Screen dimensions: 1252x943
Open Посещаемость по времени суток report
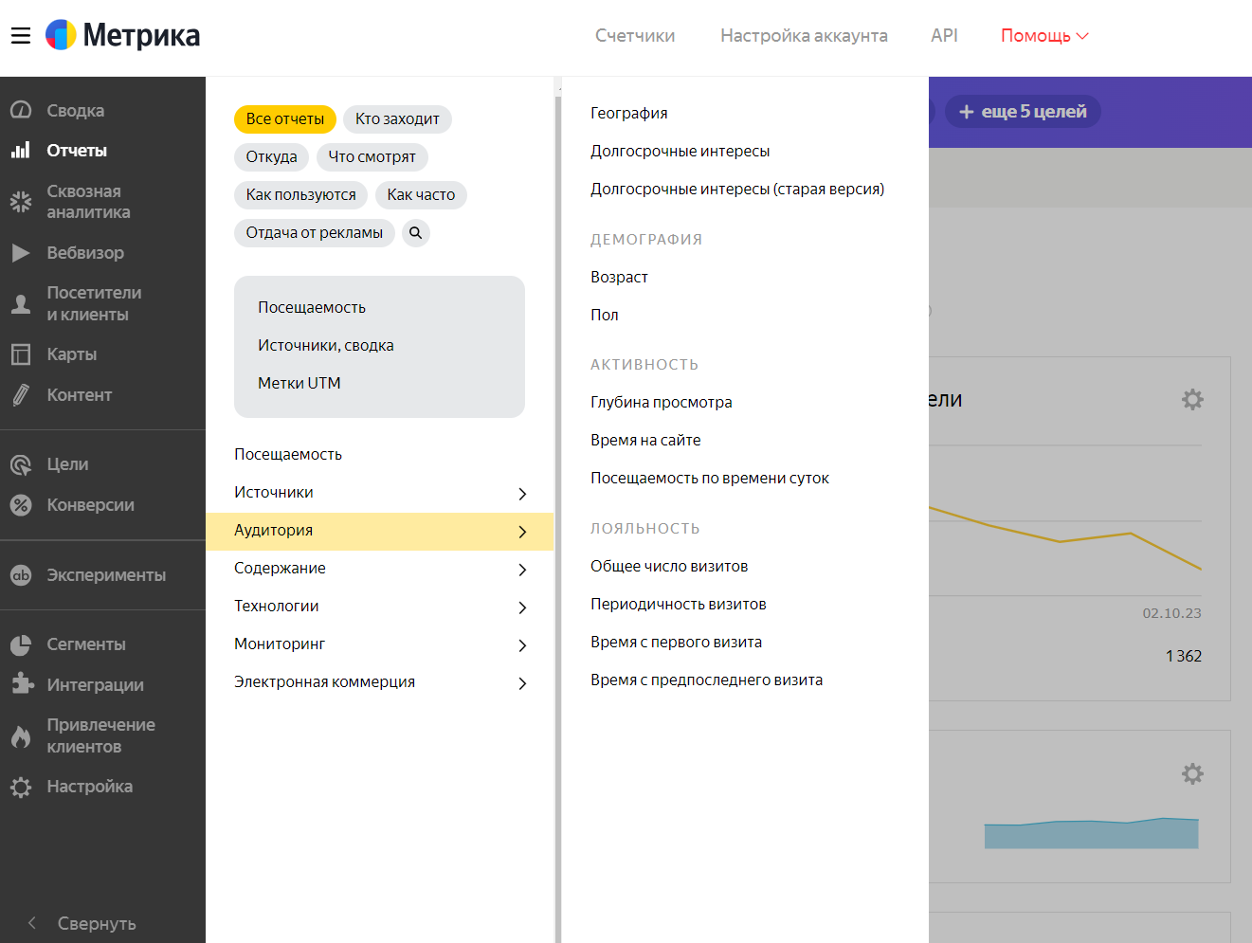coord(710,478)
